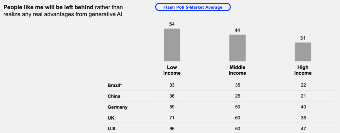Select the Germany row label
The height and width of the screenshot is (133, 340).
pos(118,107)
